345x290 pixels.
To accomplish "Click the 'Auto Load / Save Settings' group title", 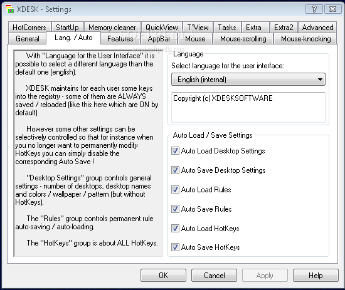I will [x=213, y=135].
